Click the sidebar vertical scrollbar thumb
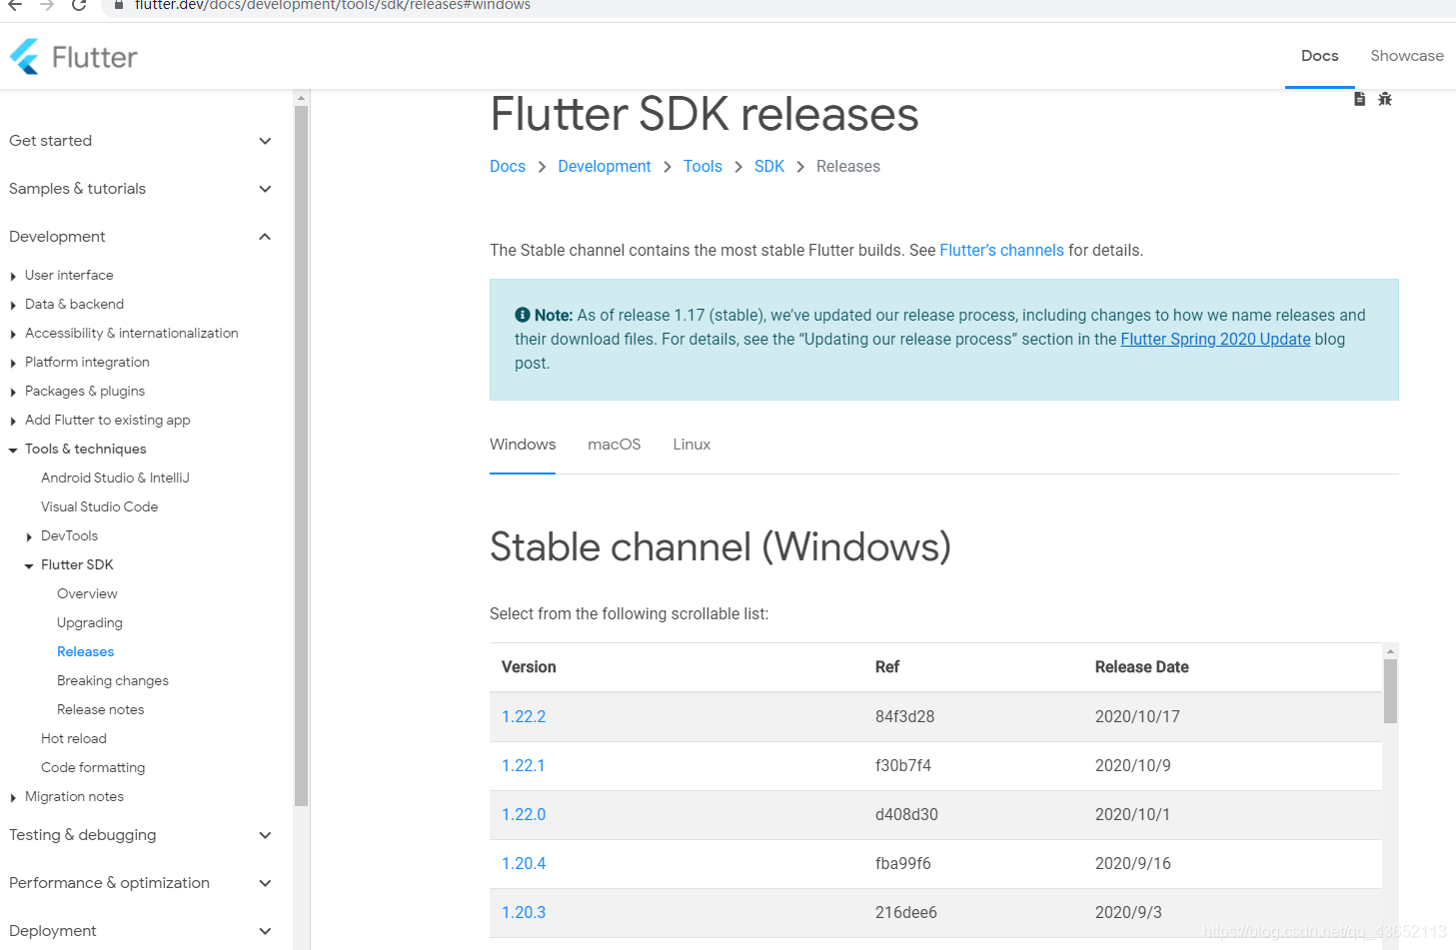Viewport: 1456px width, 950px height. (x=302, y=456)
